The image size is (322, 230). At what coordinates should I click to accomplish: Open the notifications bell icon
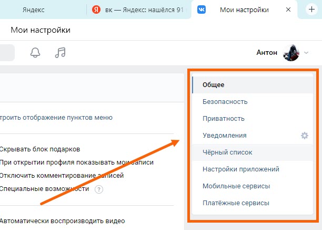tap(36, 53)
